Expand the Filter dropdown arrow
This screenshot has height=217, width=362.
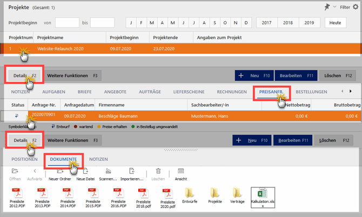[336, 7]
